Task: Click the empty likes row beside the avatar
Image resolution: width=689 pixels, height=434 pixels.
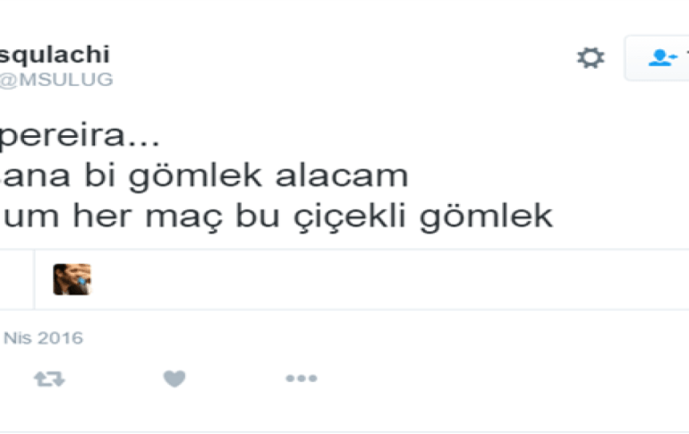Action: coord(362,279)
